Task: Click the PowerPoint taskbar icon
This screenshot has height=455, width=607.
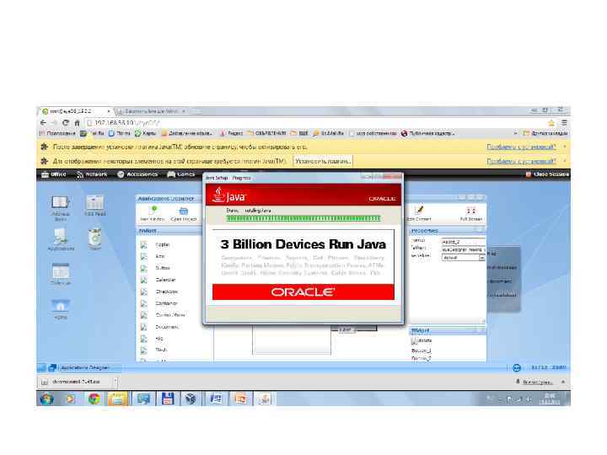Action: tap(240, 399)
